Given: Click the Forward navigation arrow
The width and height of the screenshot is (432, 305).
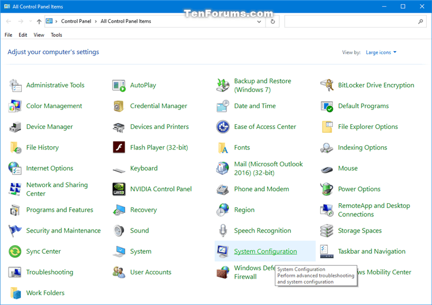Looking at the screenshot, I should 21,21.
